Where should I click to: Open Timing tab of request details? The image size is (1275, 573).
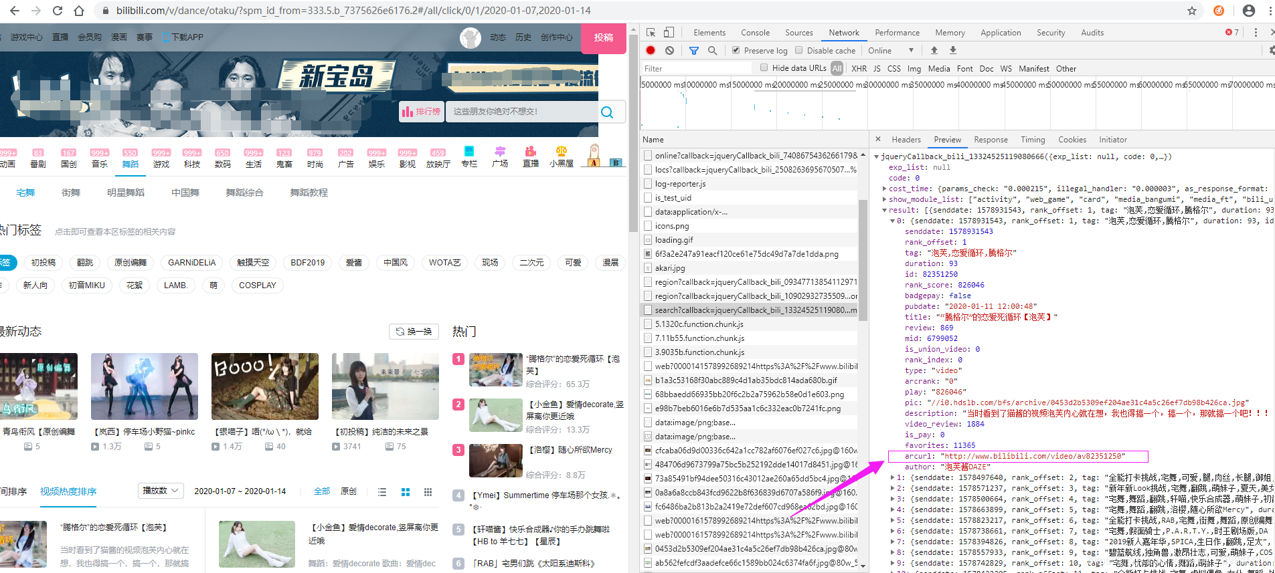point(1033,139)
